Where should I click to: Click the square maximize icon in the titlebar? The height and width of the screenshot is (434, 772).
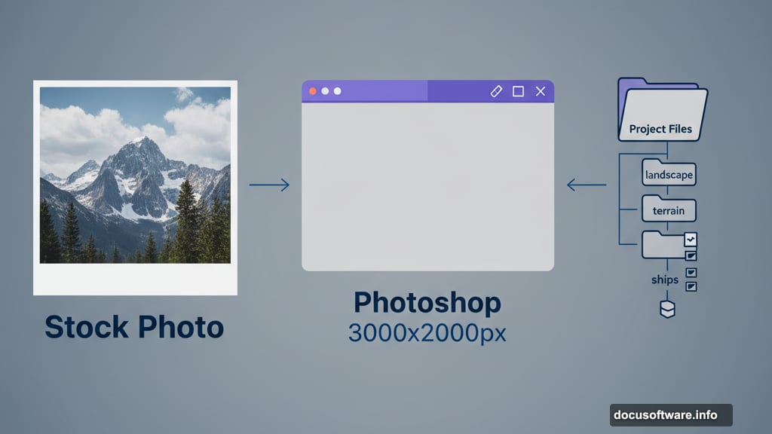518,91
